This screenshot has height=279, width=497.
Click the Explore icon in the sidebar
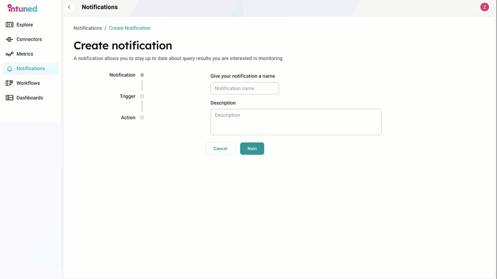pyautogui.click(x=9, y=25)
